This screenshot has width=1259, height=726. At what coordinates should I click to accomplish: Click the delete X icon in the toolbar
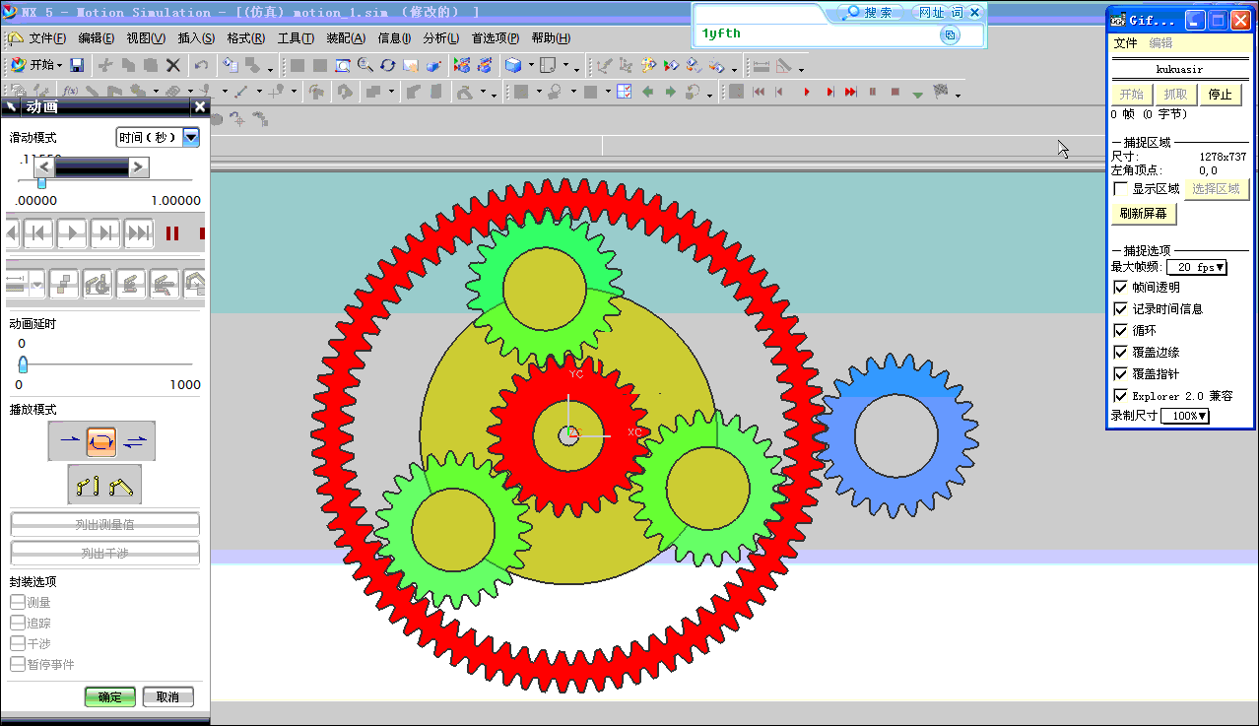172,65
